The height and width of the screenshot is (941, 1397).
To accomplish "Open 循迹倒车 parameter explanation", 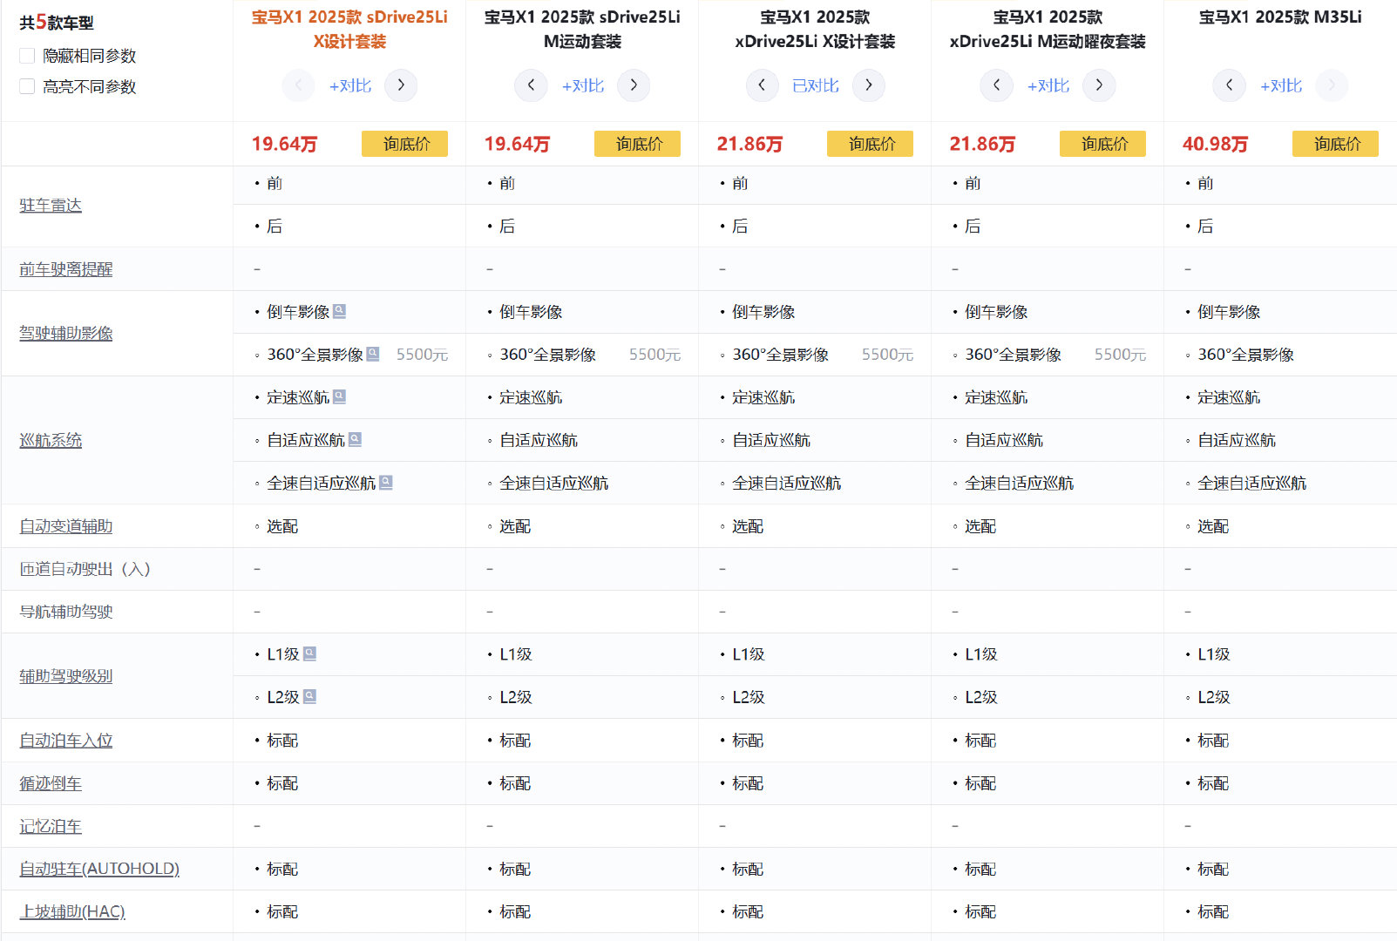I will tap(51, 783).
